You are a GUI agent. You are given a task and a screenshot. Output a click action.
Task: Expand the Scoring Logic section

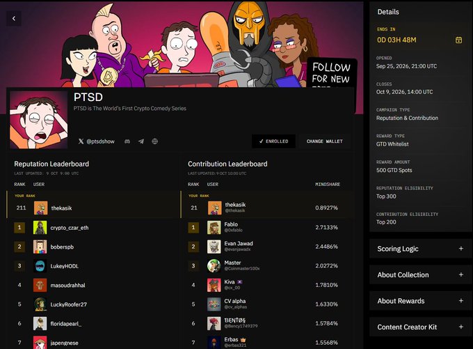point(420,249)
